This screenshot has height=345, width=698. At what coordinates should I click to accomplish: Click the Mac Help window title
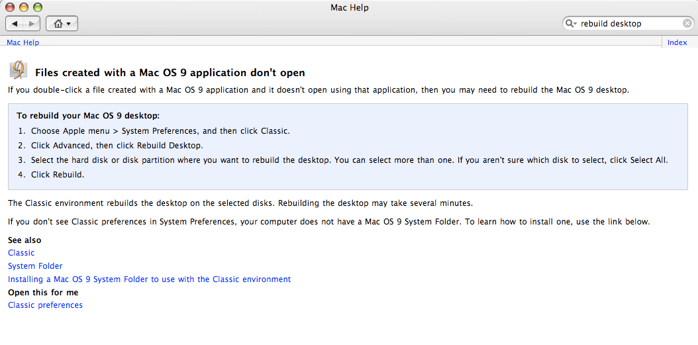350,7
